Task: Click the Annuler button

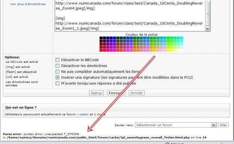Action: click(x=137, y=93)
